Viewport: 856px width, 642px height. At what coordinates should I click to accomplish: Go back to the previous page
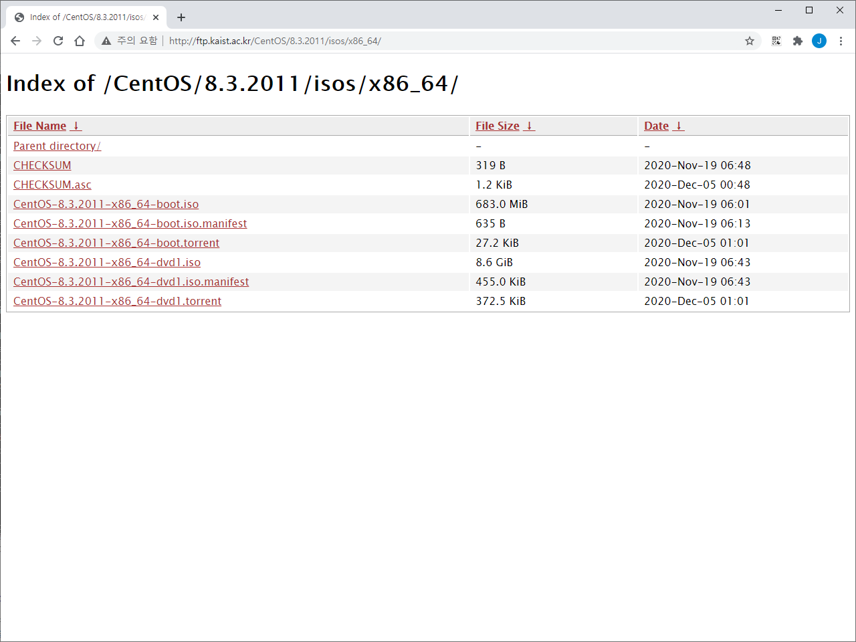[x=15, y=41]
